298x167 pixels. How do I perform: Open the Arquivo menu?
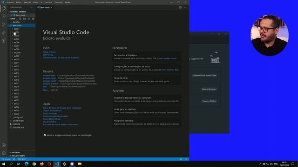[10, 2]
